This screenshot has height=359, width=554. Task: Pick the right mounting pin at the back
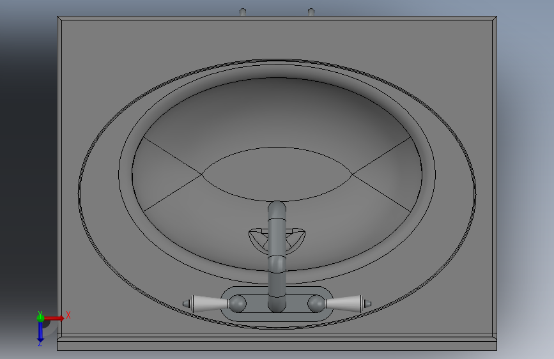click(x=311, y=12)
